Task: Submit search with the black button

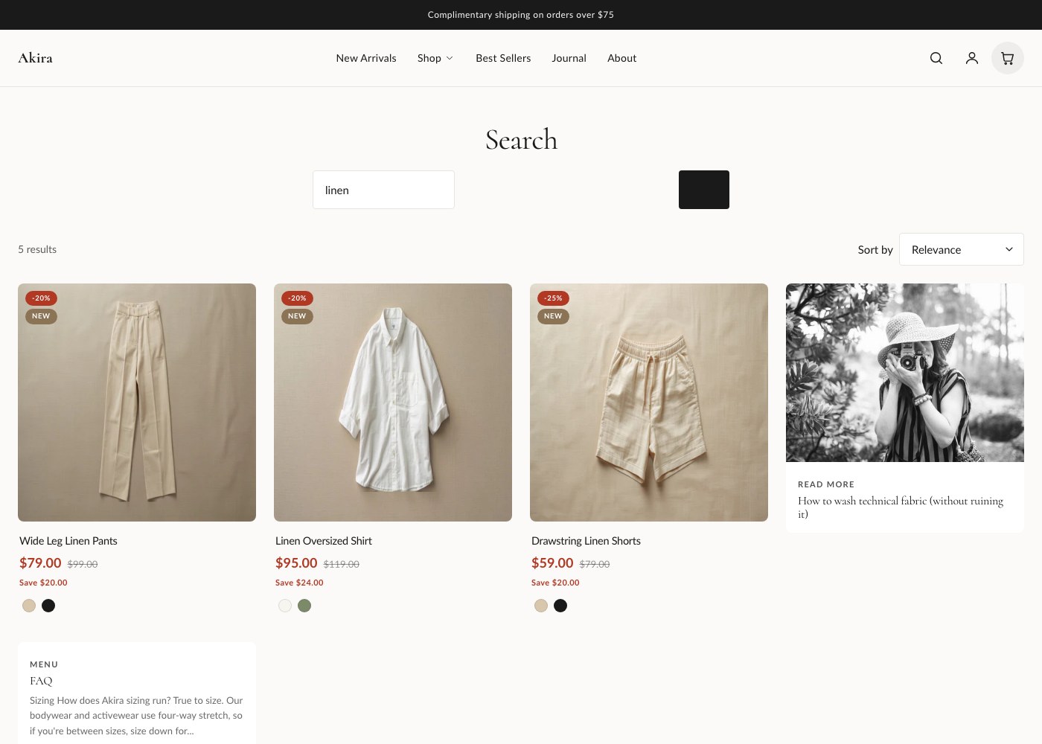Action: pos(704,190)
